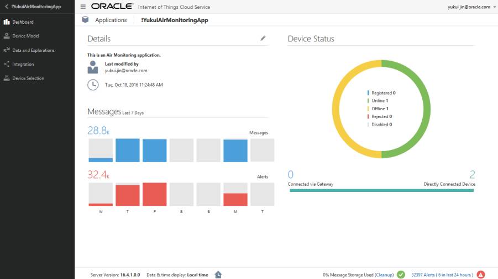Open the 32397 Alerts link
This screenshot has width=498, height=279.
442,275
